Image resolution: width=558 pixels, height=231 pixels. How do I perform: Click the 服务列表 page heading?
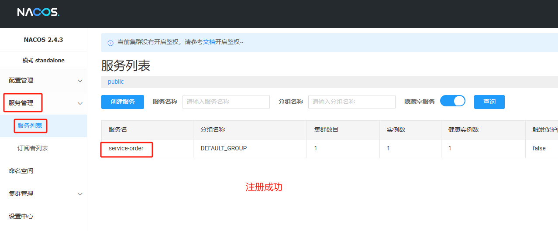pos(126,66)
